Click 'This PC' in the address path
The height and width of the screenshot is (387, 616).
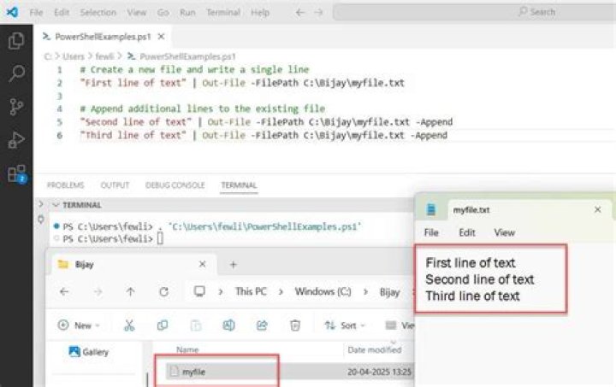click(x=251, y=291)
